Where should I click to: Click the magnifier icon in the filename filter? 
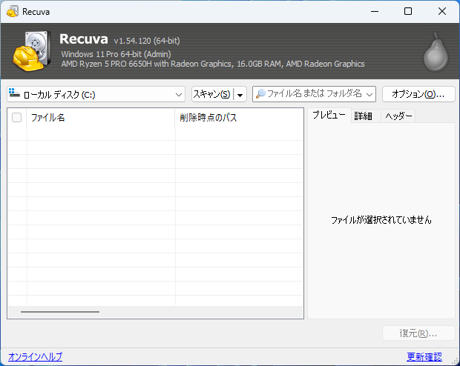pyautogui.click(x=260, y=94)
